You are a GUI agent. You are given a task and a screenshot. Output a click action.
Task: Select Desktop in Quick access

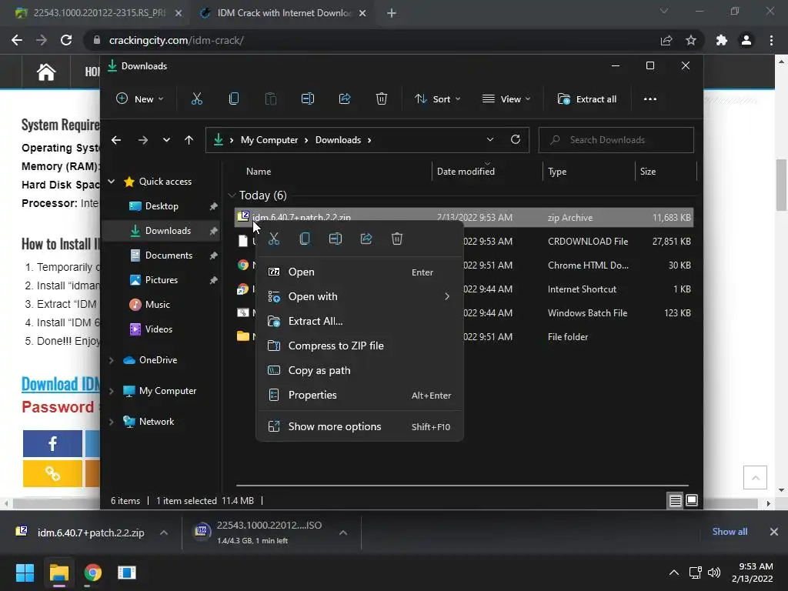[162, 206]
